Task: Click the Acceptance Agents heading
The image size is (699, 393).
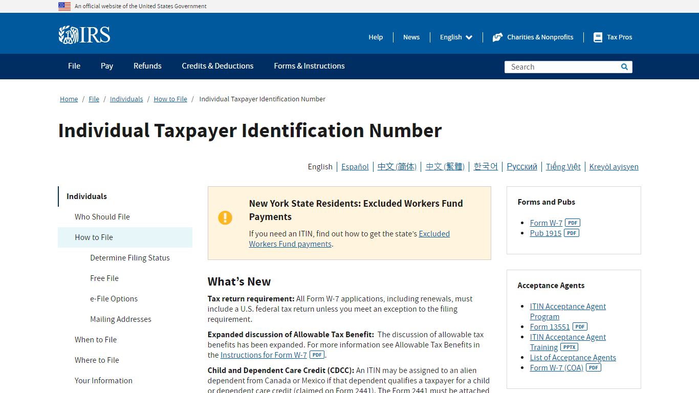Action: [551, 286]
